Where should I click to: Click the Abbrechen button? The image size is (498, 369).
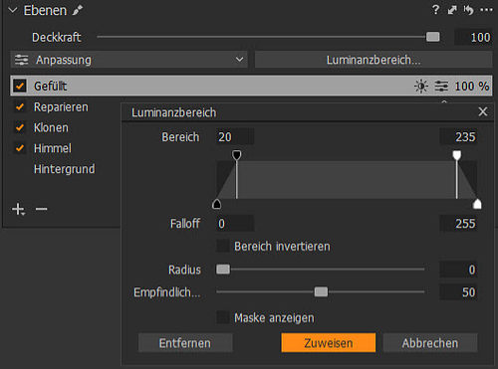430,343
